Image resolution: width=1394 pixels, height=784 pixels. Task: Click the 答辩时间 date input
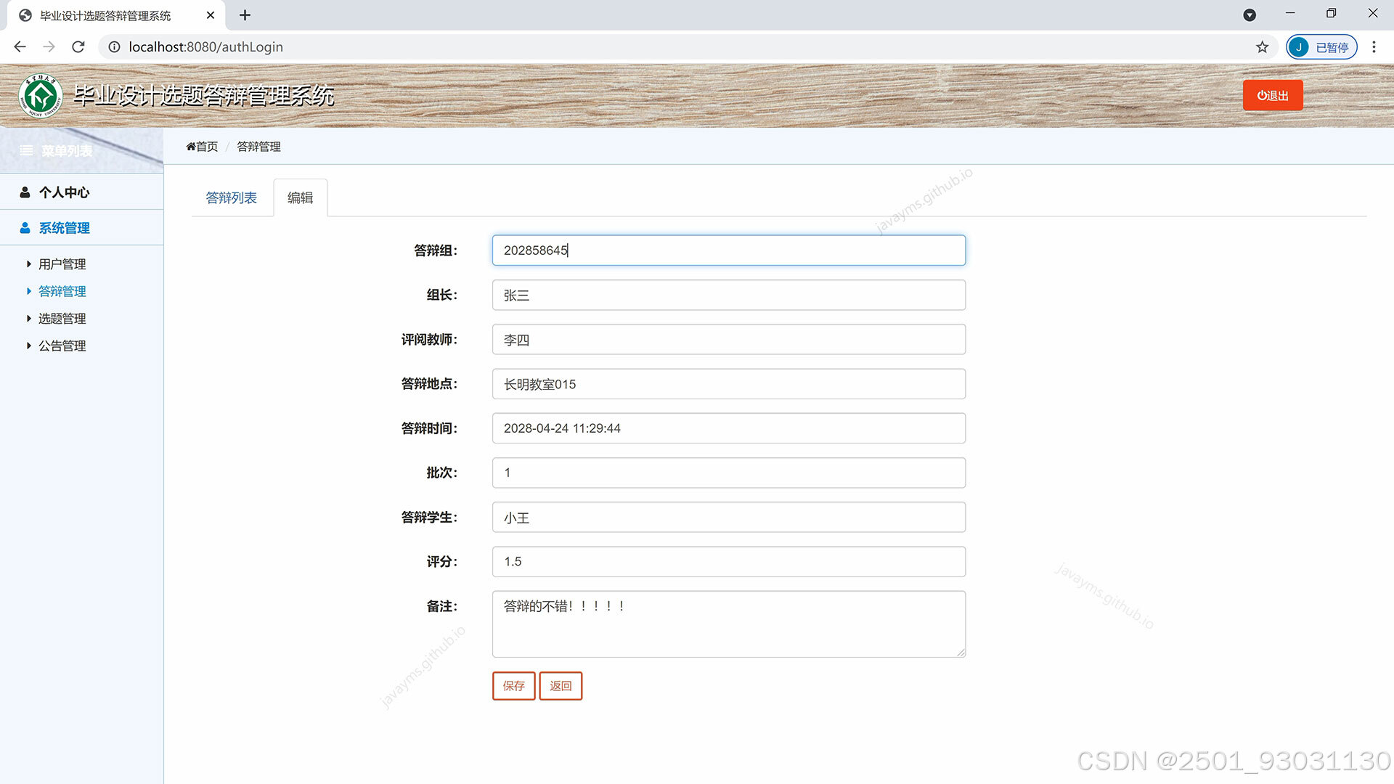[x=728, y=428]
